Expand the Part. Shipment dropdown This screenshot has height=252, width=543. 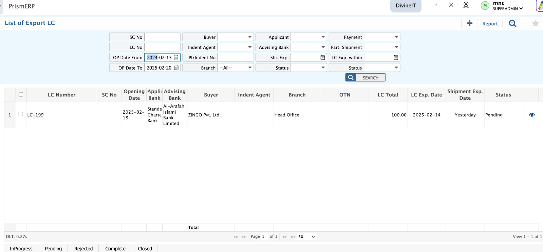[x=382, y=47]
